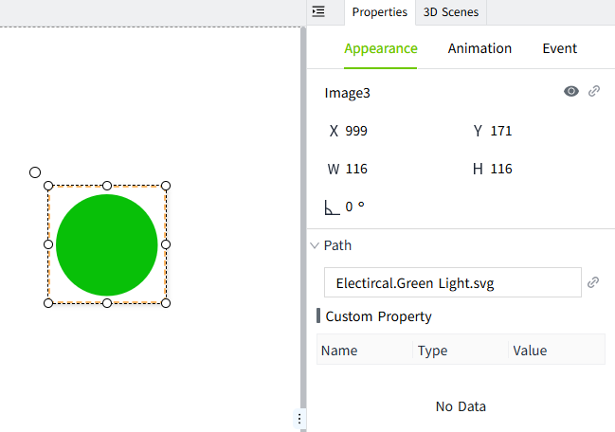Click the panel collapse icon beside Properties tab
The image size is (615, 432).
click(x=318, y=11)
